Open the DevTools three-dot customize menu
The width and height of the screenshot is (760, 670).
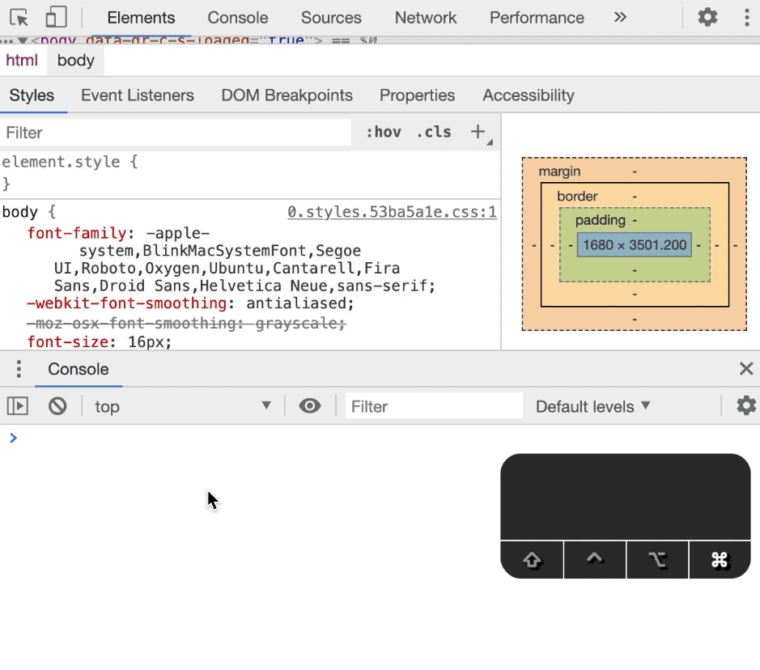tap(747, 18)
